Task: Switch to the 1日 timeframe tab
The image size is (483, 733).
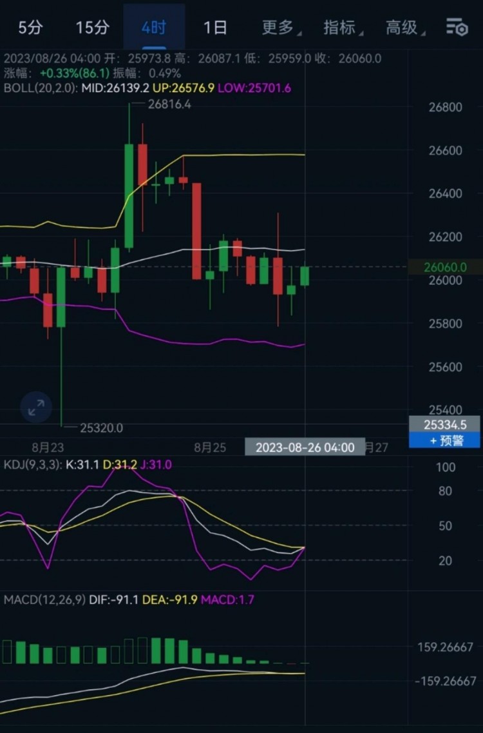Action: pyautogui.click(x=215, y=28)
